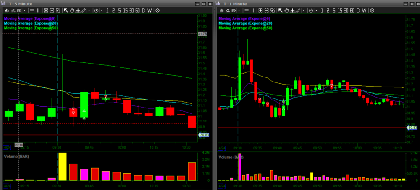The height and width of the screenshot is (190, 420).
Task: Select the arrow pointer tool in the 1 Minute chart
Action: click(281, 10)
